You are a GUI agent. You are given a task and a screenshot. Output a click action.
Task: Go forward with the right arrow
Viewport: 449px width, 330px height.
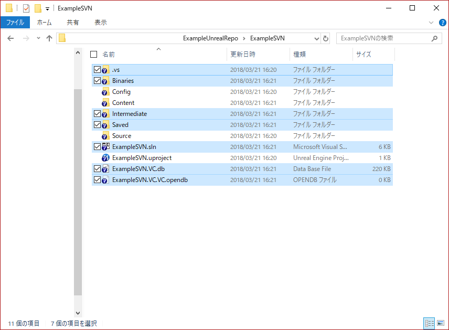click(26, 38)
